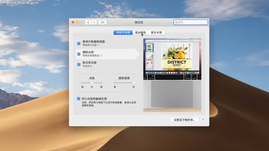
Task: Click the 点按 pressure slider handle
Action: 92,83
